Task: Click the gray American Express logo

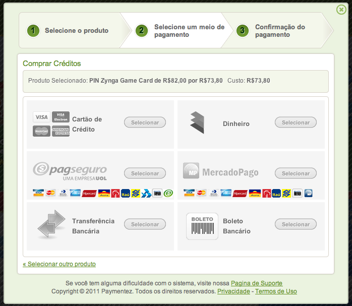Action: pos(61,131)
